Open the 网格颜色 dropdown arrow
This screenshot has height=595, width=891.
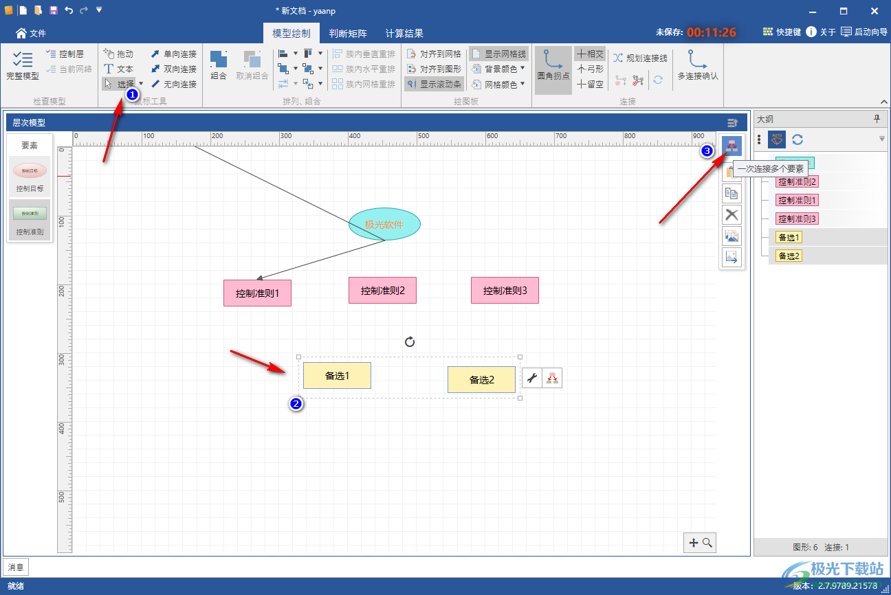522,84
